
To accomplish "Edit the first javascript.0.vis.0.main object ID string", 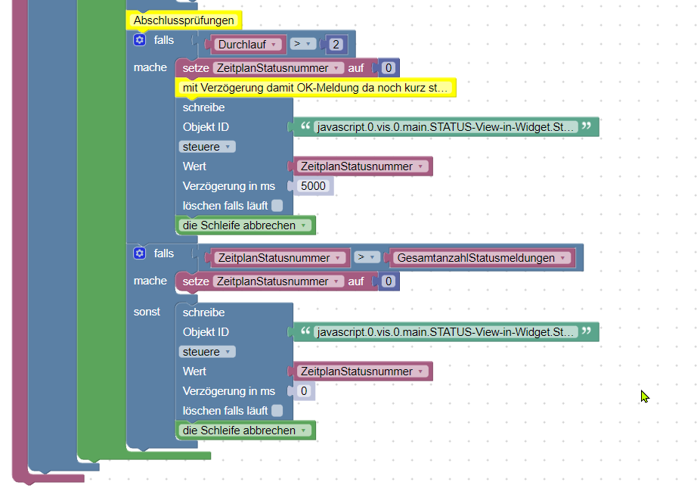I will 446,127.
